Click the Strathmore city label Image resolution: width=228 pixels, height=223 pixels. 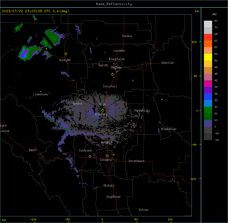[136, 161]
